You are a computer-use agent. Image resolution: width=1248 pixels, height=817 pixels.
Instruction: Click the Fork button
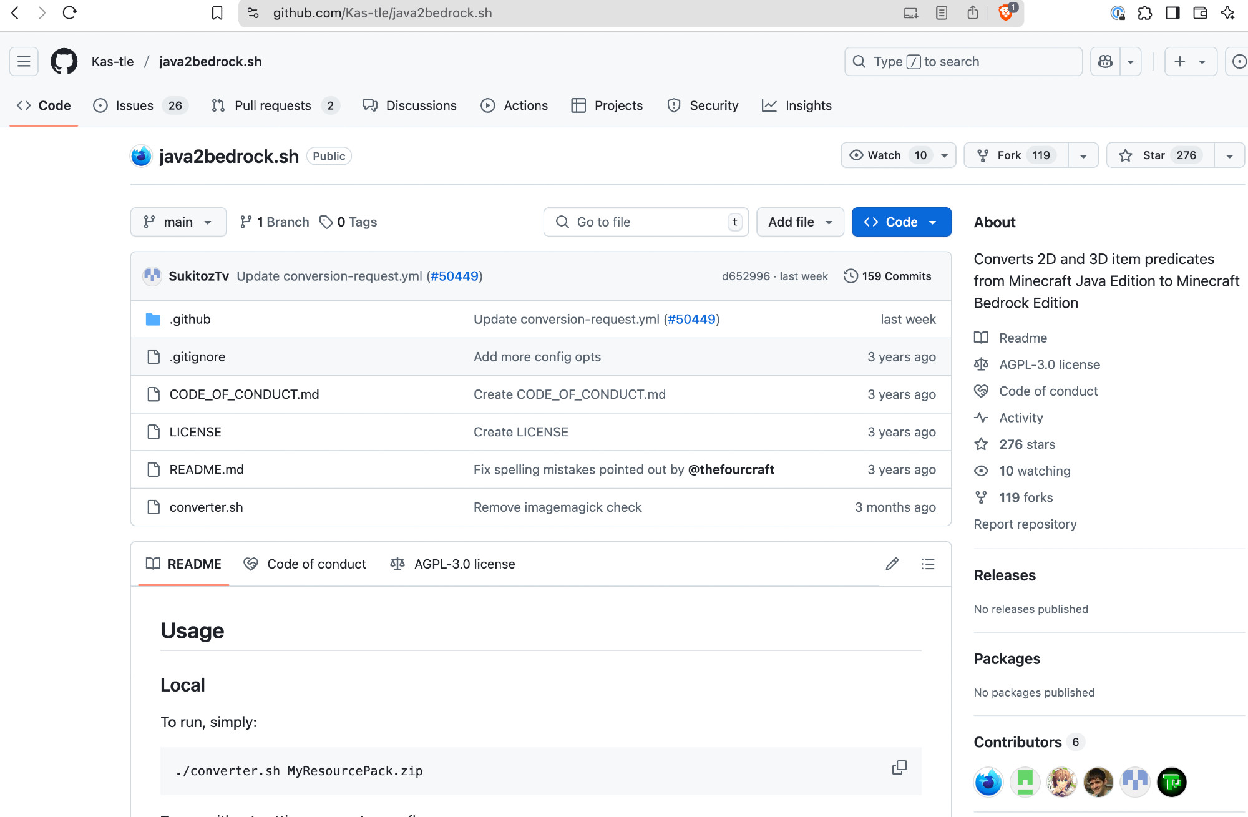(1016, 155)
